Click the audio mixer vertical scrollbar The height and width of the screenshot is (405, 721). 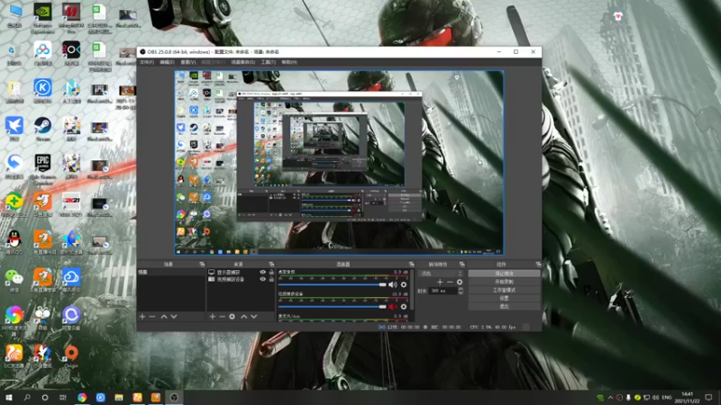pos(412,289)
